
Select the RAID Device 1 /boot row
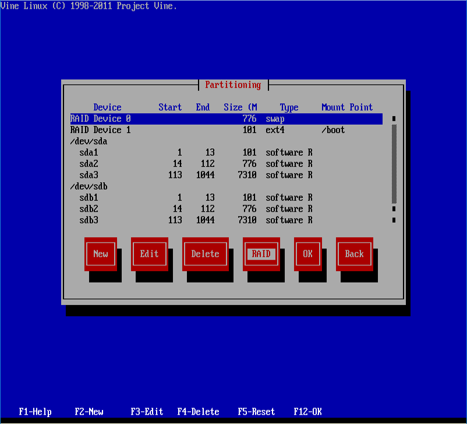click(x=227, y=130)
